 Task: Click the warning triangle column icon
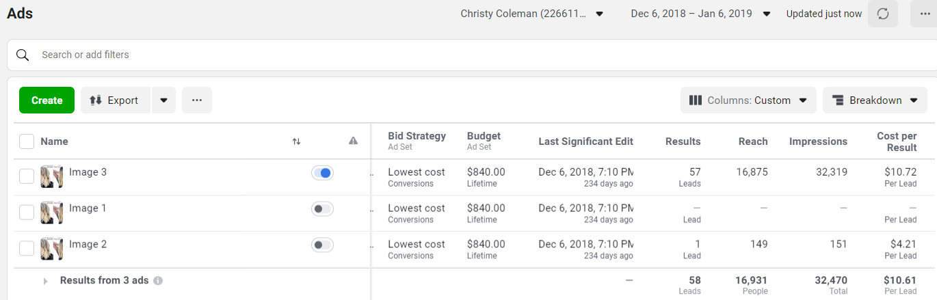click(x=353, y=141)
